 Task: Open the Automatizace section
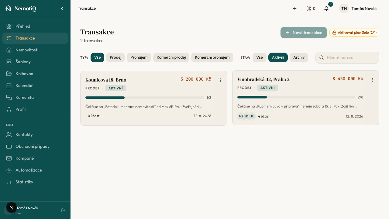35,170
